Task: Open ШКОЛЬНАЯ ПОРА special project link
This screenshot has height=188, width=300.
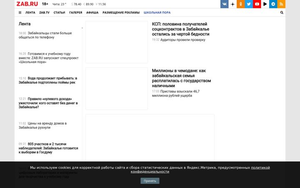Action: [x=157, y=13]
